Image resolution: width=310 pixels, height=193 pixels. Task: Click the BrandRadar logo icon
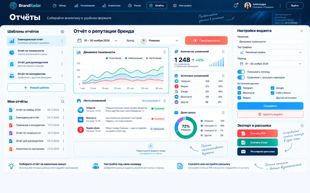coord(13,5)
